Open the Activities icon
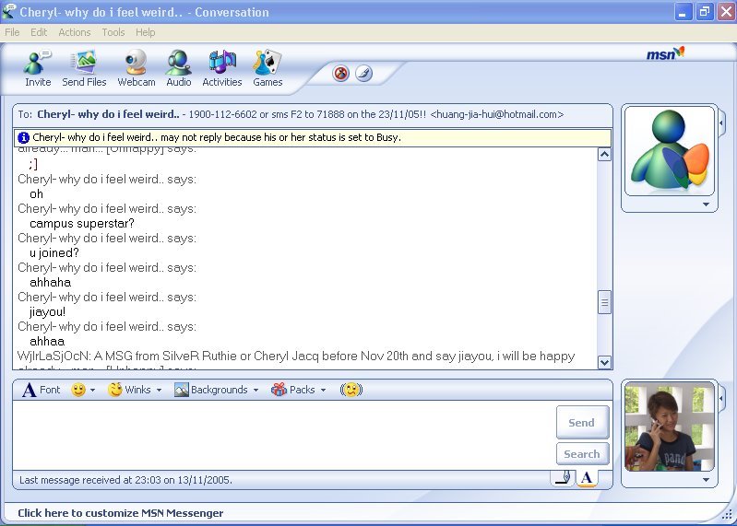 tap(222, 68)
